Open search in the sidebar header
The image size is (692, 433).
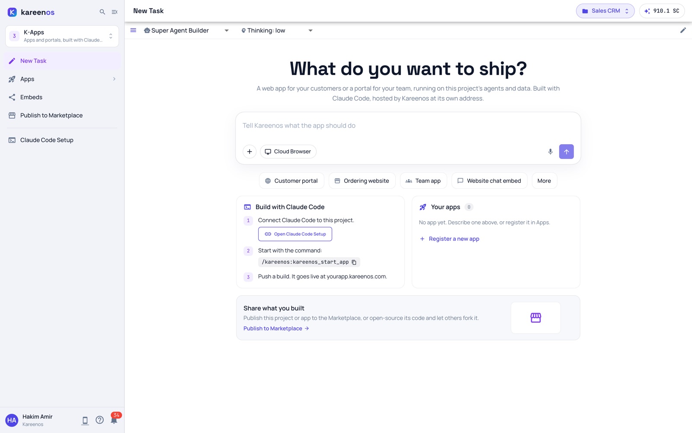(103, 12)
